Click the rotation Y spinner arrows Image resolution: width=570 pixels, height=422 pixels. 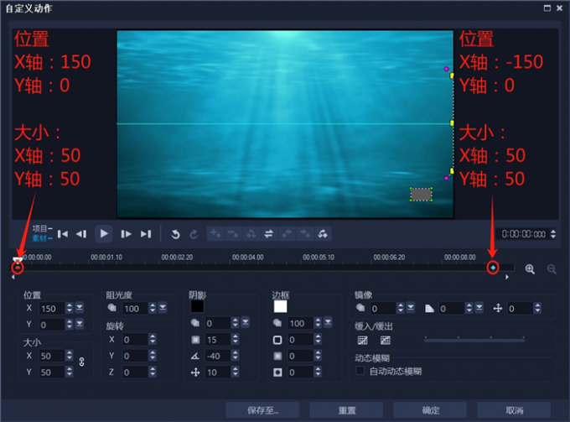point(153,356)
